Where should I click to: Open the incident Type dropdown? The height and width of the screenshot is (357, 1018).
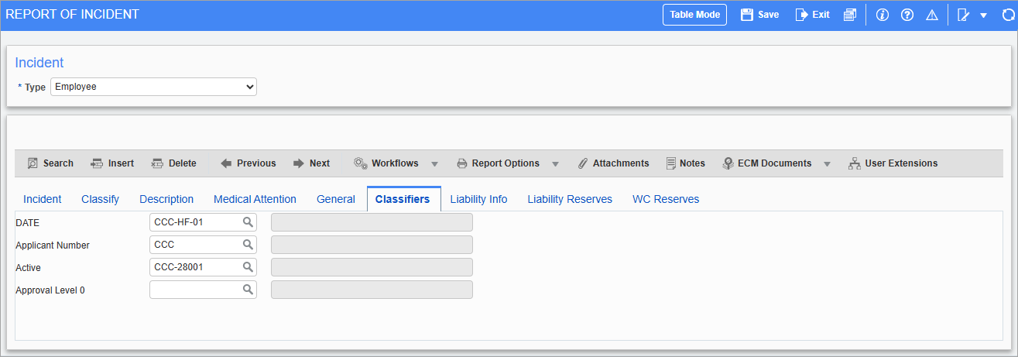153,87
